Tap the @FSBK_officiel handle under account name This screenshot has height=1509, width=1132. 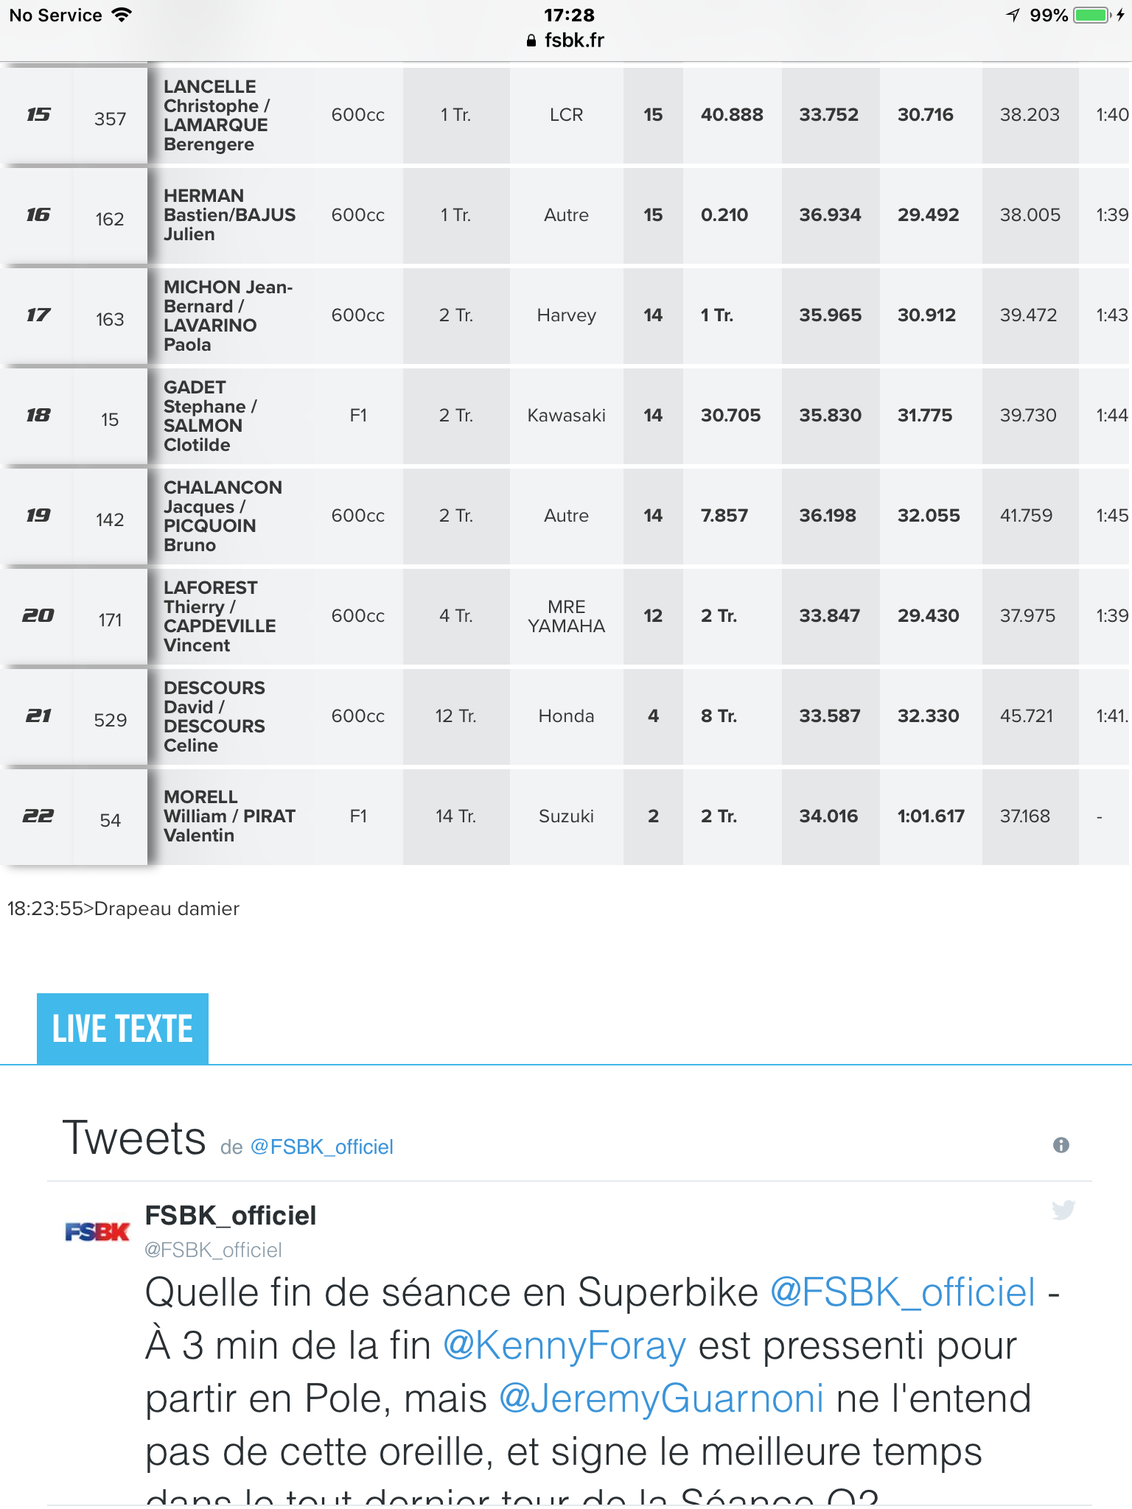[x=214, y=1250]
